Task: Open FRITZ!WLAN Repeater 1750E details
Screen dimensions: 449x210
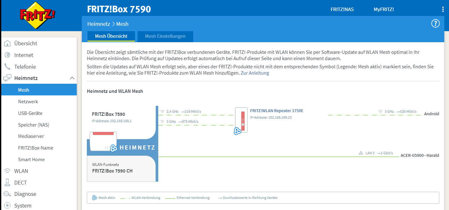Action: coord(277,111)
